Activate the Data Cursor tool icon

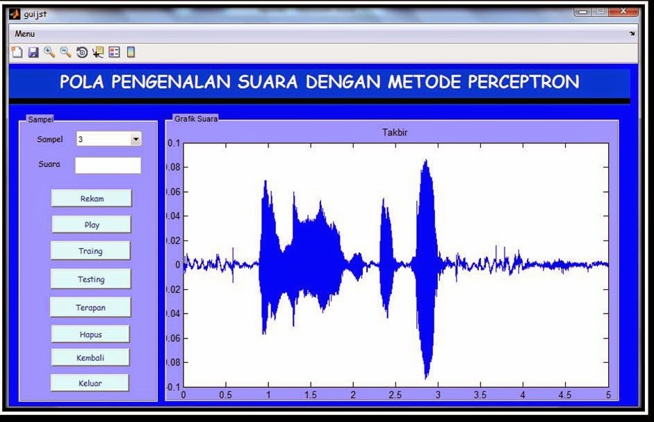(98, 52)
